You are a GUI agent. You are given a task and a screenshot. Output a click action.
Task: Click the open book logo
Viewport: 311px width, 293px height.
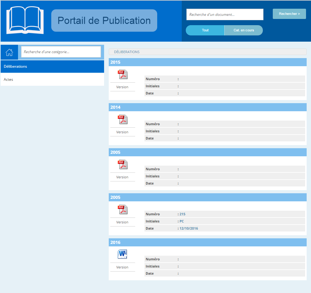[x=25, y=21]
